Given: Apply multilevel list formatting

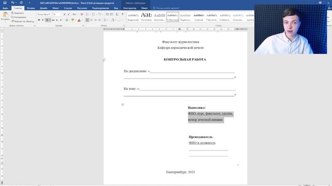Looking at the screenshot, I should coord(100,14).
